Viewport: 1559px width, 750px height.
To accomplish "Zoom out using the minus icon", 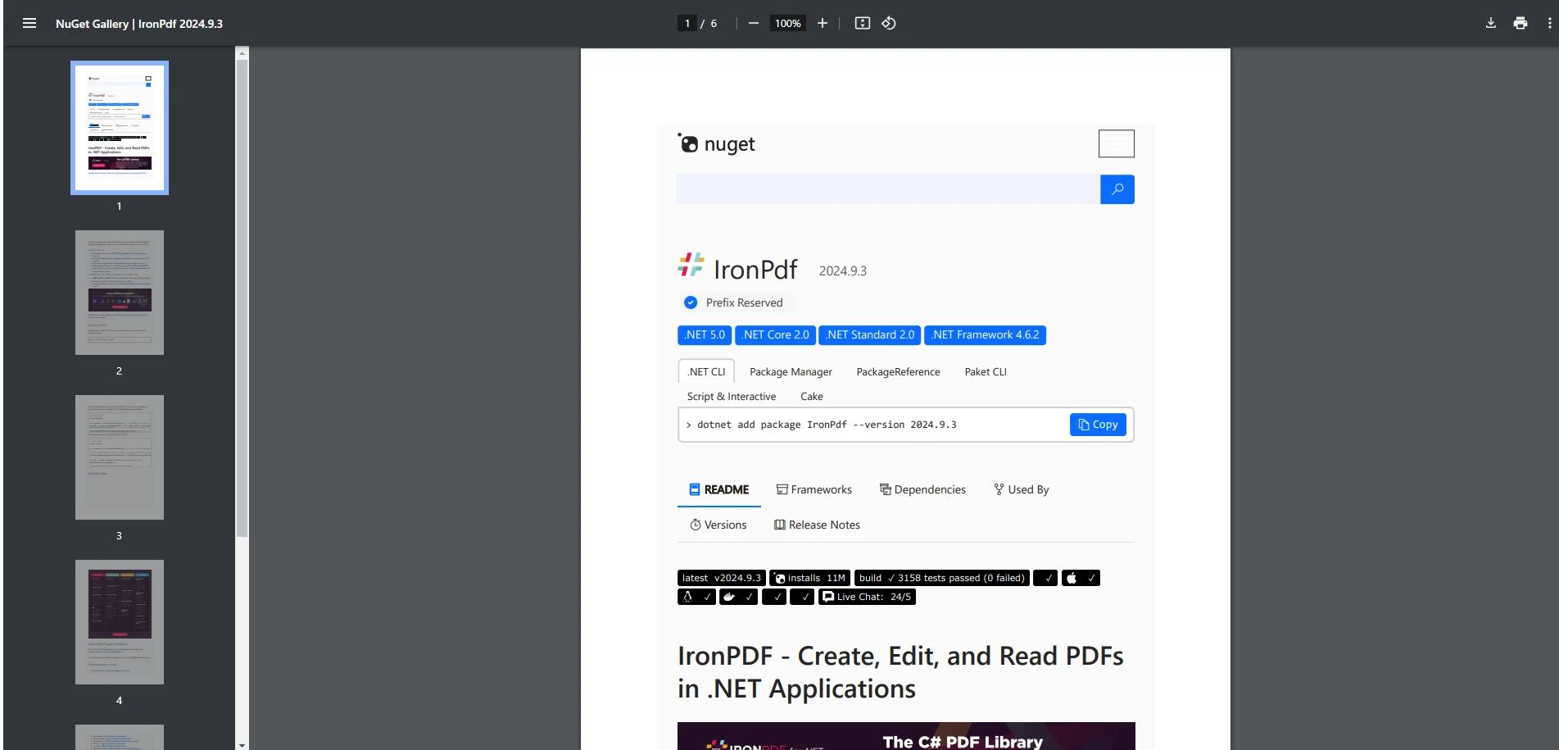I will (x=754, y=23).
